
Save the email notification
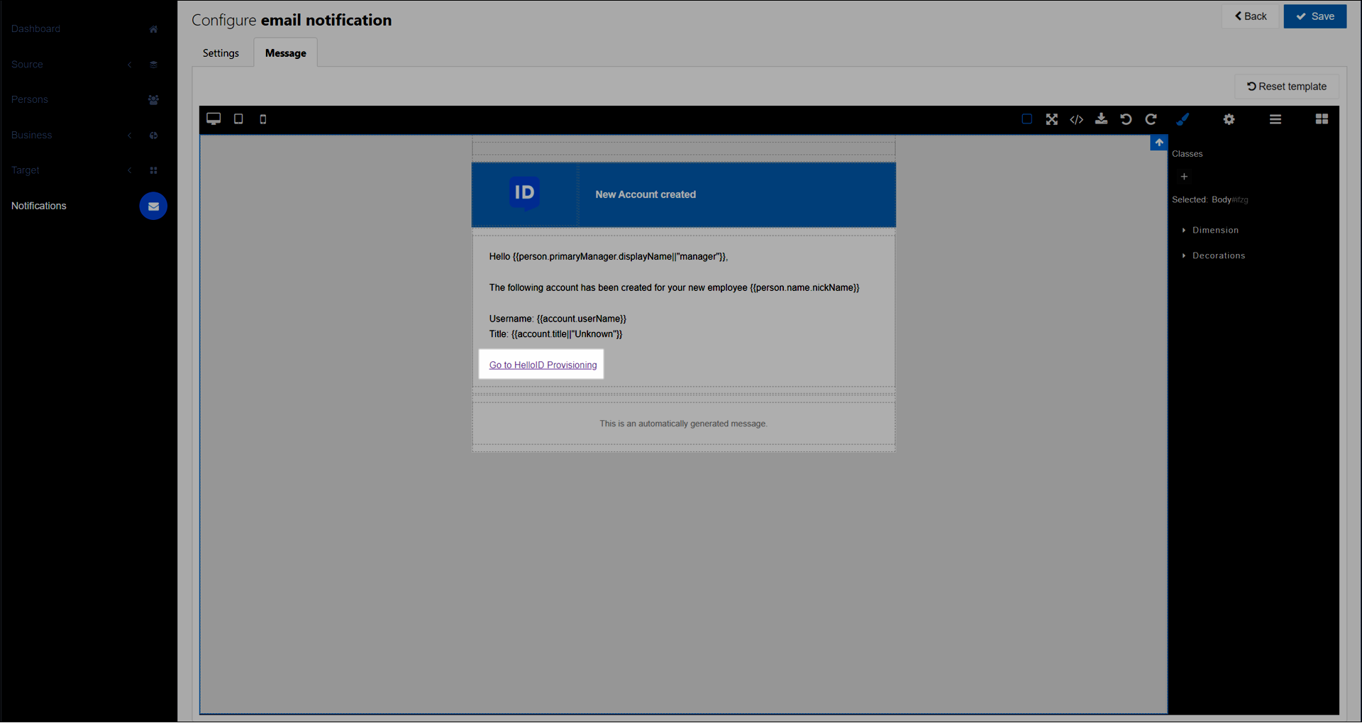[x=1315, y=16]
